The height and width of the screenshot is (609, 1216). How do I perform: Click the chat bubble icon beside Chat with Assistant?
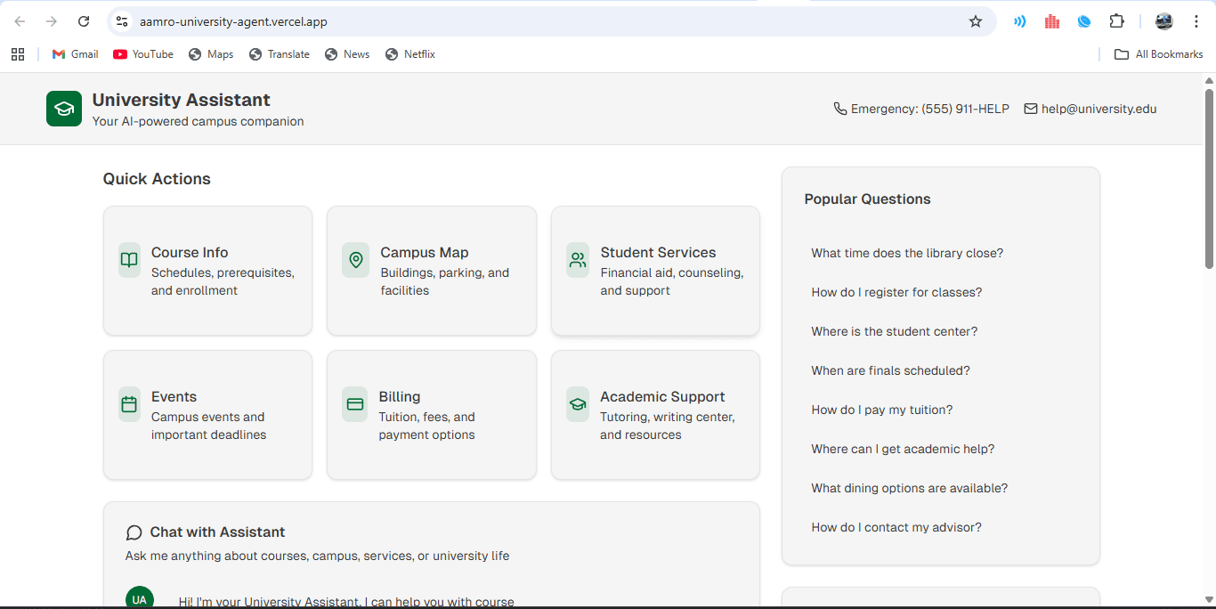tap(134, 532)
